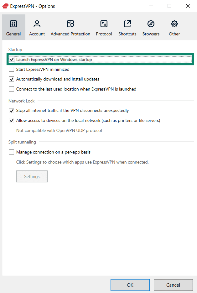Enable Start ExpressVPN minimized
Viewport: 197px width, 293px height.
coord(11,69)
